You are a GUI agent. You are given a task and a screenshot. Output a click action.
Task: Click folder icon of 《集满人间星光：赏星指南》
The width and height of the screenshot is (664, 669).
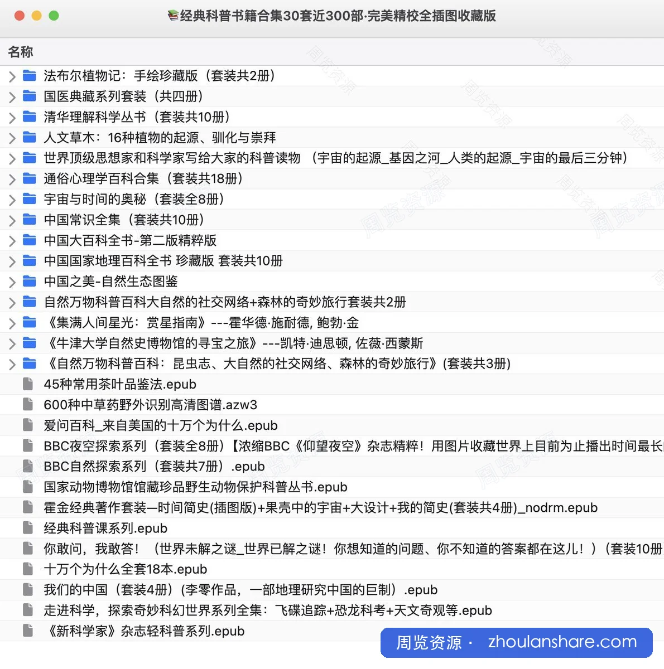(x=29, y=322)
